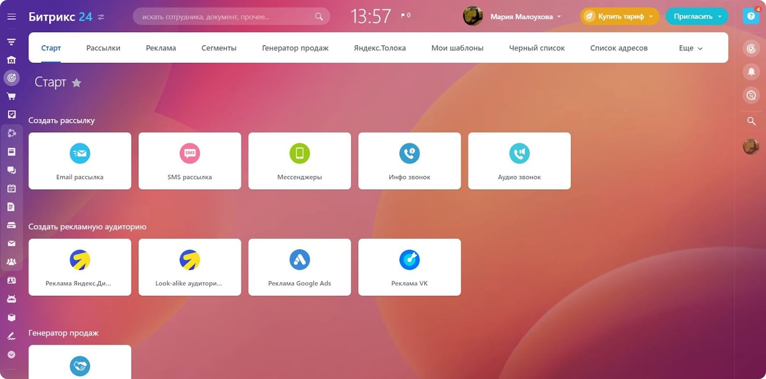Open the notifications bell in right panel
Image resolution: width=766 pixels, height=379 pixels.
751,72
